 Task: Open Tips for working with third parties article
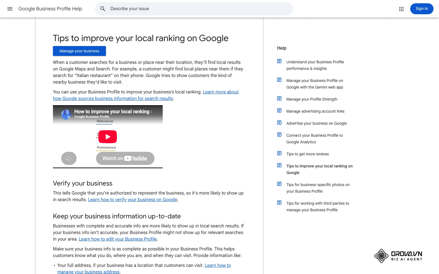coord(318,207)
